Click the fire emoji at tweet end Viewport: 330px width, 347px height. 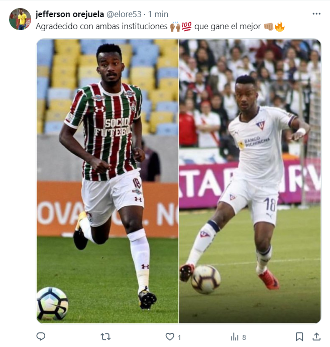point(280,27)
